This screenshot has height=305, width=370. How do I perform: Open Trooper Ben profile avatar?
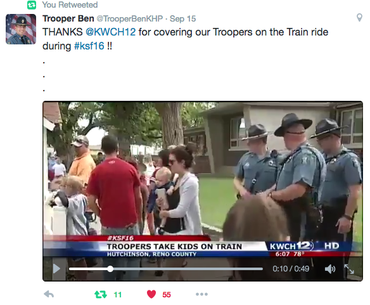coord(21,29)
